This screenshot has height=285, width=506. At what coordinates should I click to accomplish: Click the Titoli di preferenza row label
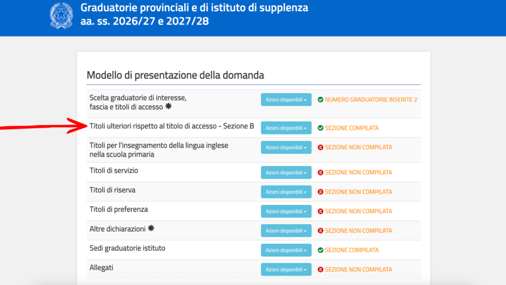(119, 209)
